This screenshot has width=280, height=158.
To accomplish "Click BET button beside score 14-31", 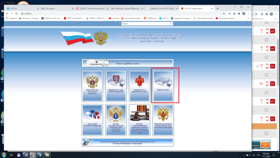I will (273, 49).
